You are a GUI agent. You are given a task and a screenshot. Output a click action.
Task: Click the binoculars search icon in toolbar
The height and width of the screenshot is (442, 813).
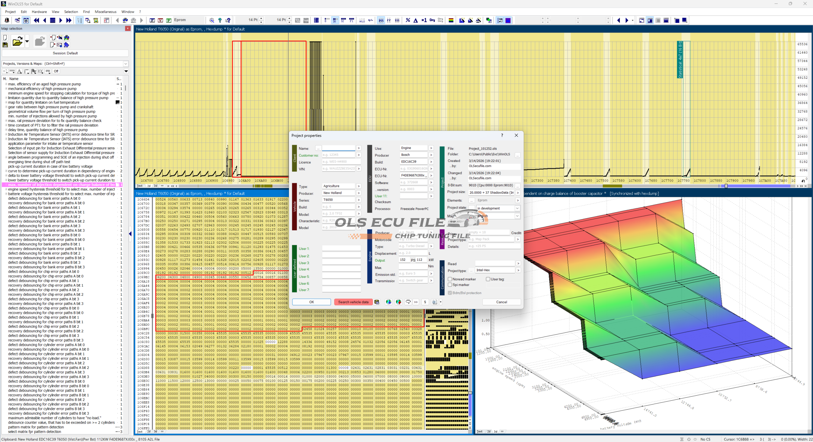[x=125, y=20]
